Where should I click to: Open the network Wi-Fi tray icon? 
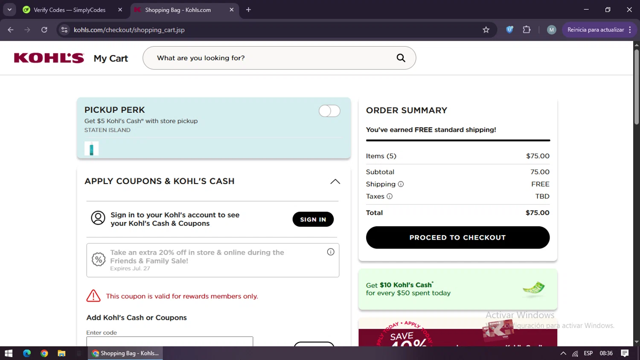point(575,354)
